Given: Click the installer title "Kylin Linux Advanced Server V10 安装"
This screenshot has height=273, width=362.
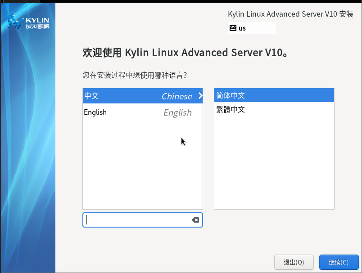Looking at the screenshot, I should (x=290, y=14).
